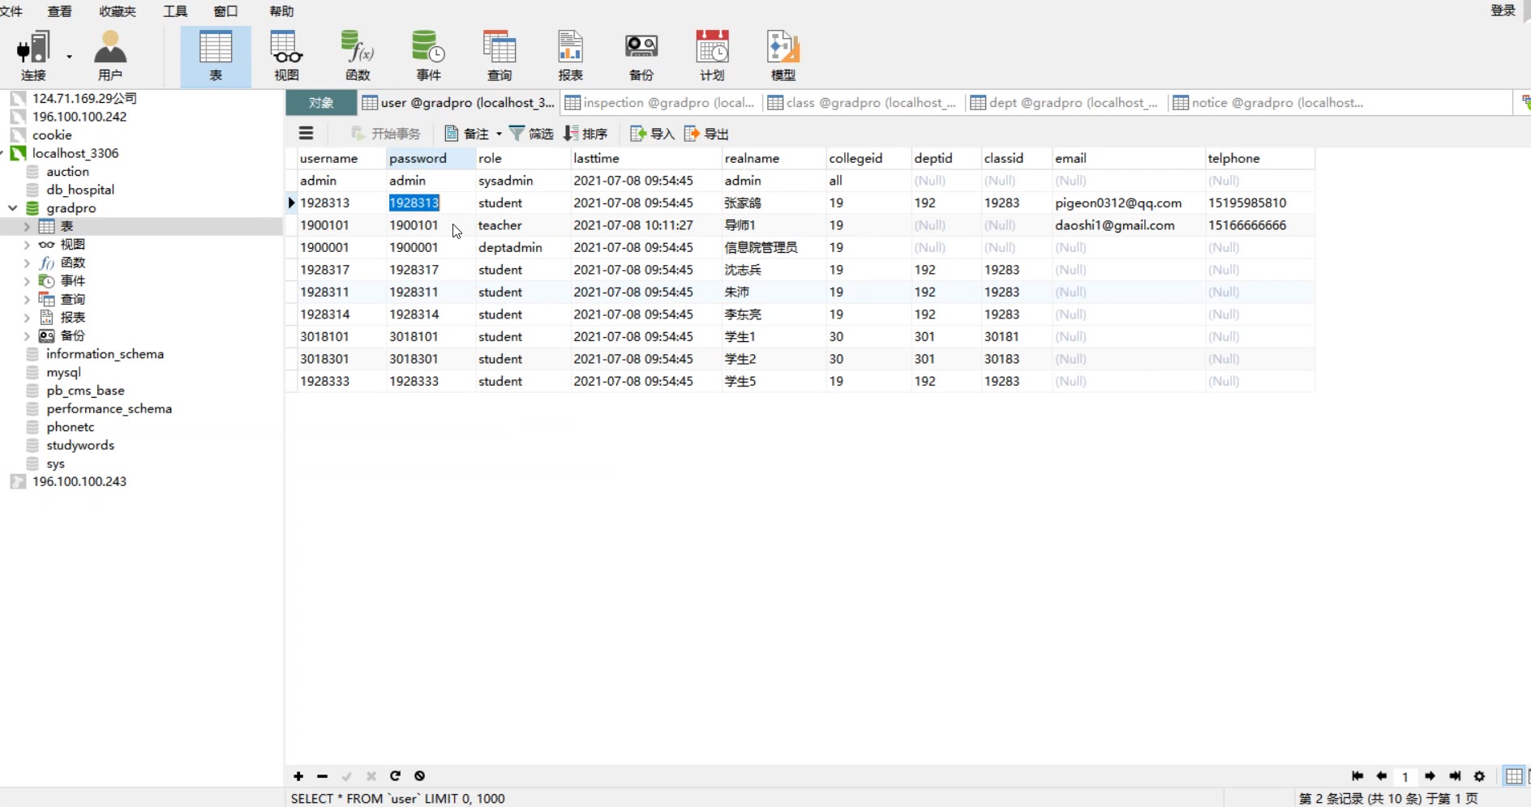Screen dimensions: 1531x807
Task: Open the Query (查询) toolbar icon
Action: [x=500, y=56]
